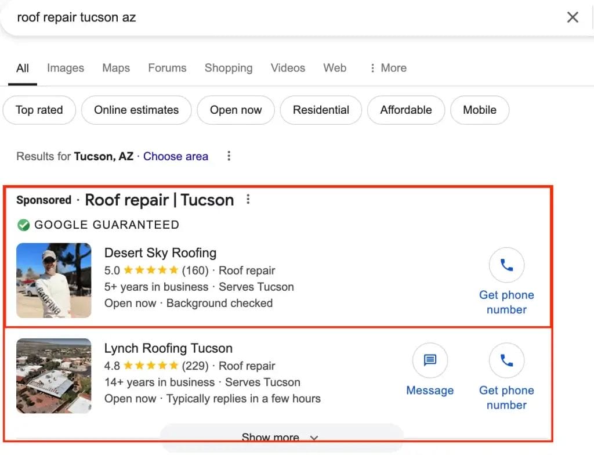Enable the Affordable filter
Screen dimensions: 594x455
point(405,110)
